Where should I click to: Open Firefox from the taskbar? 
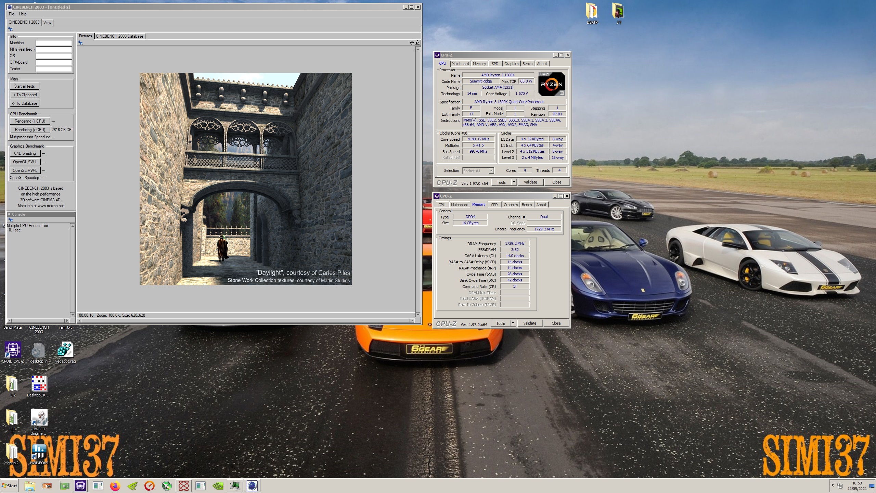click(115, 485)
